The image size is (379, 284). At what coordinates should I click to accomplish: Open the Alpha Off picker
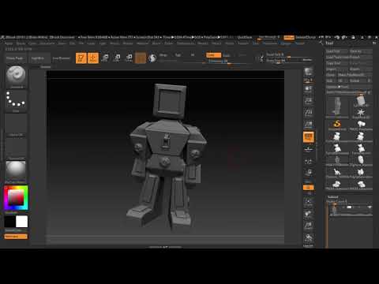tap(16, 125)
